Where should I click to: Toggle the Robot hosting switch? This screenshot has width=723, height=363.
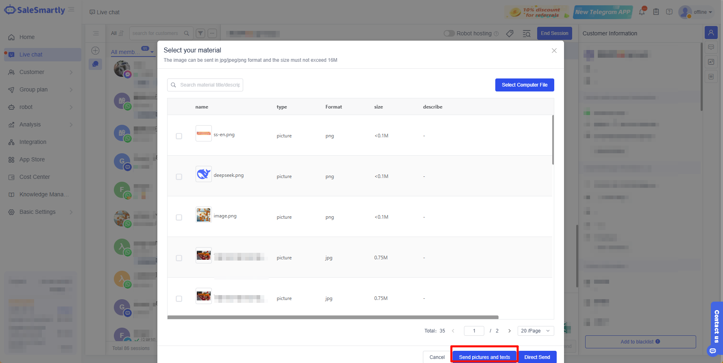tap(449, 33)
